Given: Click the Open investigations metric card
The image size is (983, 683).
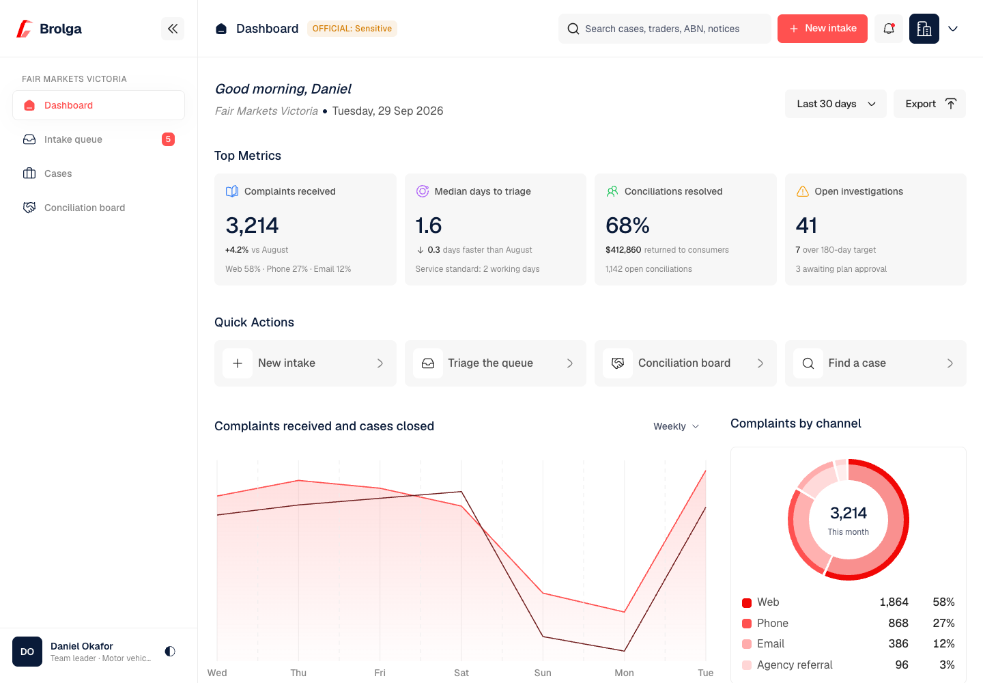Looking at the screenshot, I should tap(876, 229).
